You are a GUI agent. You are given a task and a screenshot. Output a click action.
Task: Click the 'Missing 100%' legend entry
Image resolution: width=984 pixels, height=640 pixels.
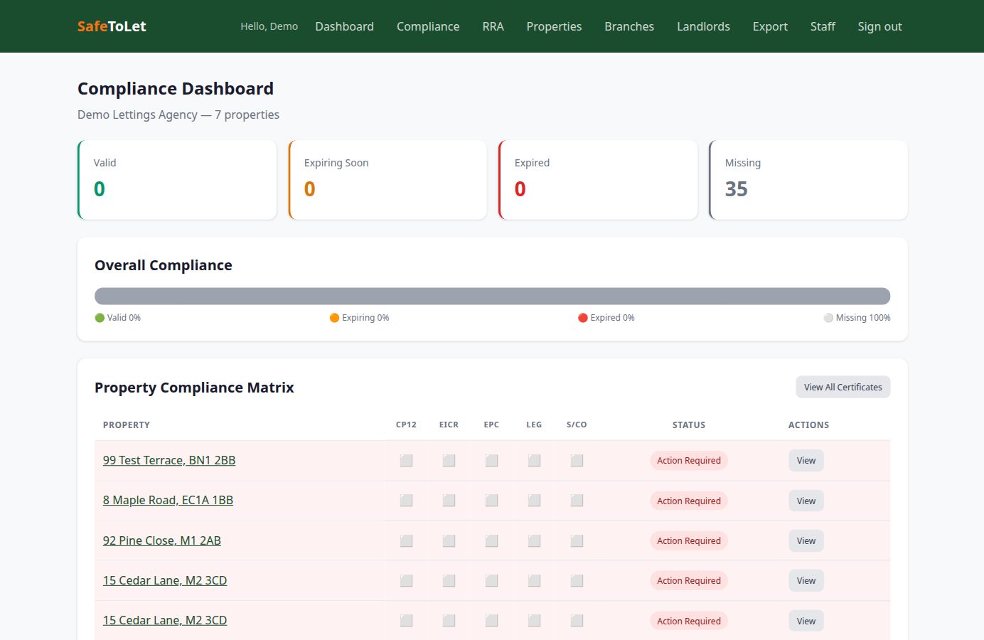coord(857,318)
